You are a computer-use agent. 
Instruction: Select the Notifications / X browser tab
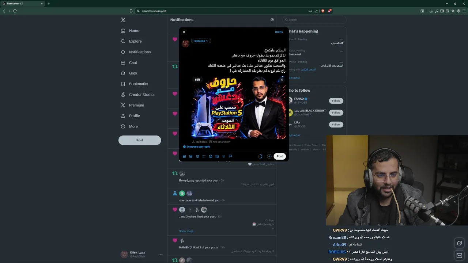pyautogui.click(x=23, y=4)
